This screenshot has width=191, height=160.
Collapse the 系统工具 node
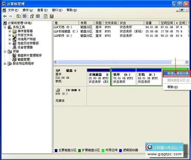5,27
